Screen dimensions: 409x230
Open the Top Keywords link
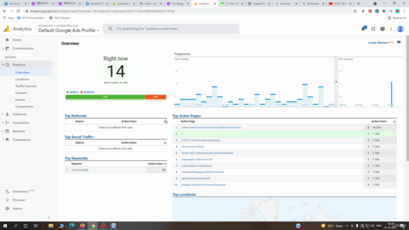tap(77, 158)
